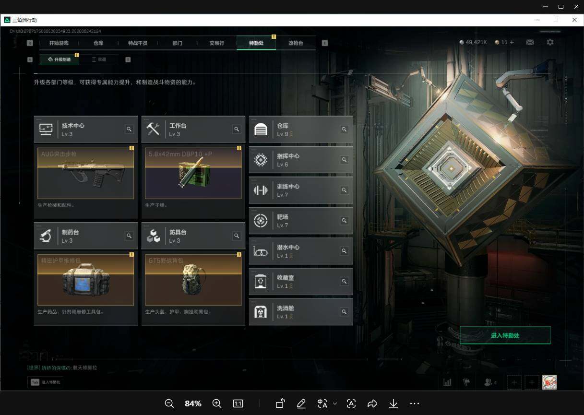Click the 49,421K currency balance
The image size is (584, 415).
(x=473, y=42)
